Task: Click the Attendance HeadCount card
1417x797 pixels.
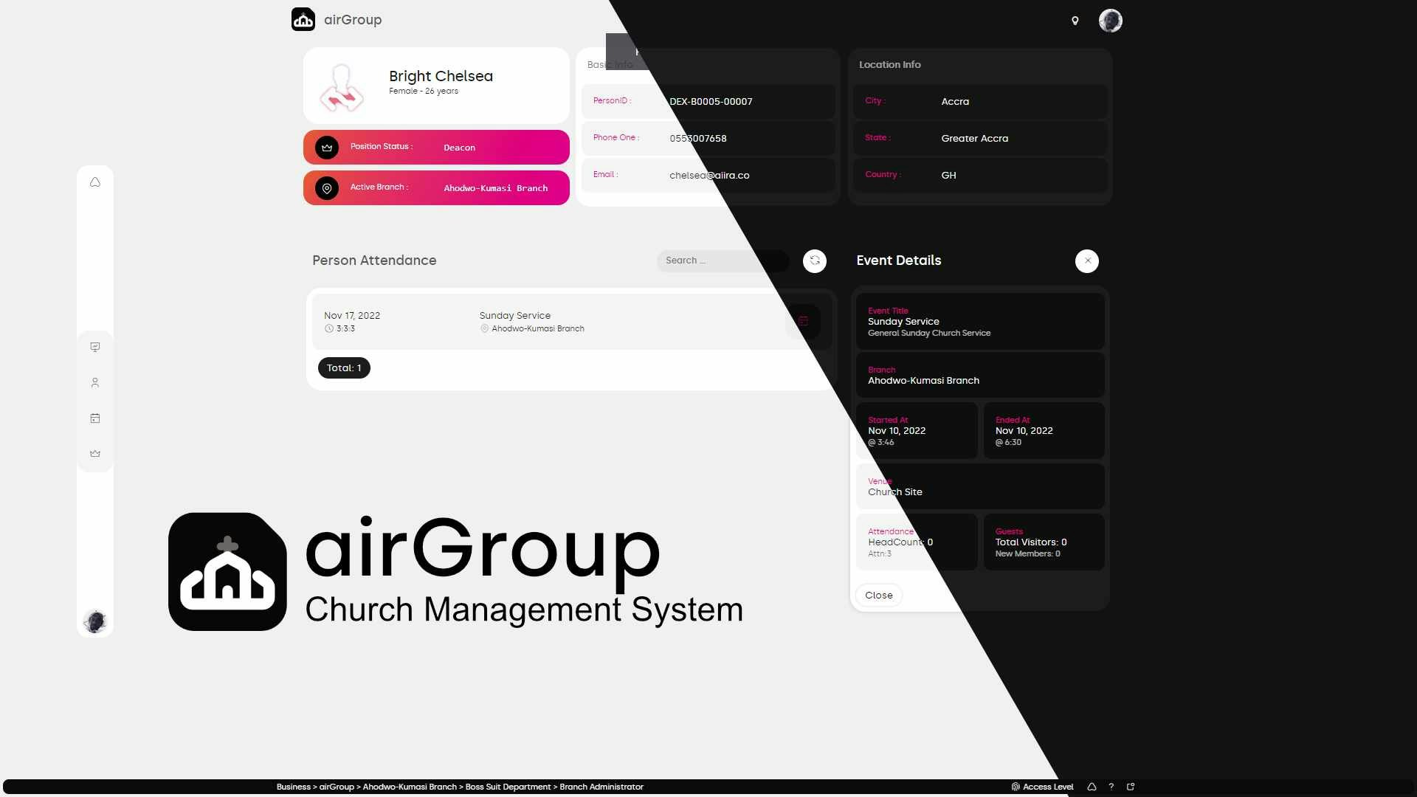Action: click(x=917, y=542)
